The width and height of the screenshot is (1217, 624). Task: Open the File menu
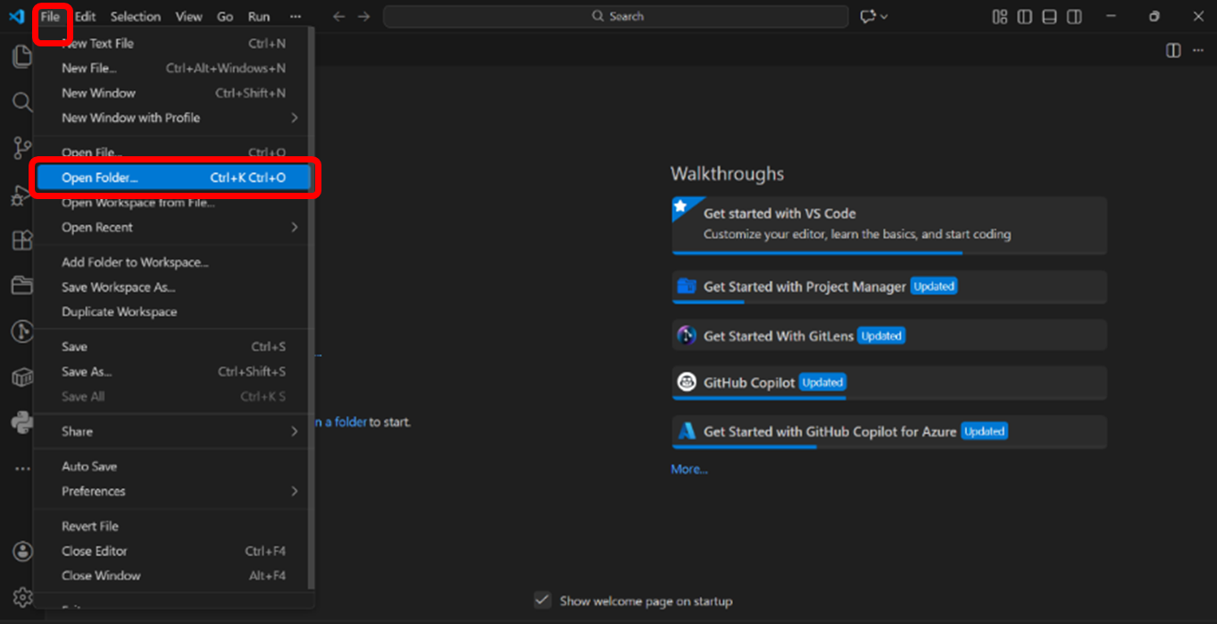[x=50, y=16]
